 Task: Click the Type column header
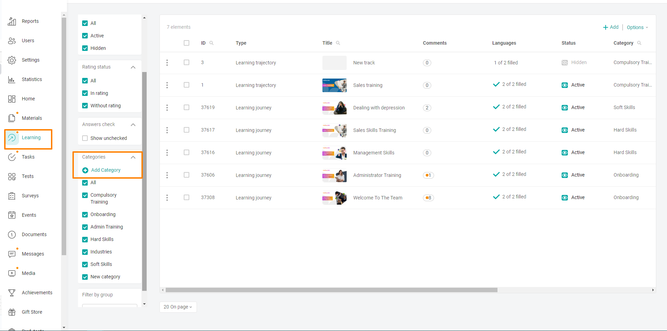tap(241, 43)
